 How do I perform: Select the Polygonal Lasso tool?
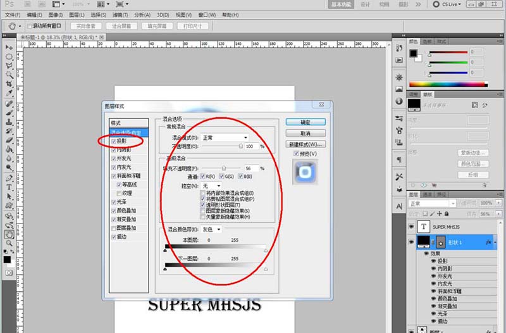point(9,66)
